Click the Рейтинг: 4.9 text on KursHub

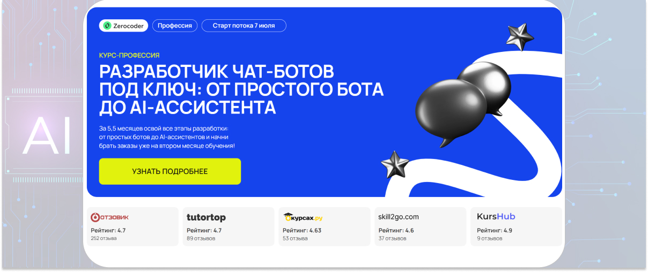(495, 230)
